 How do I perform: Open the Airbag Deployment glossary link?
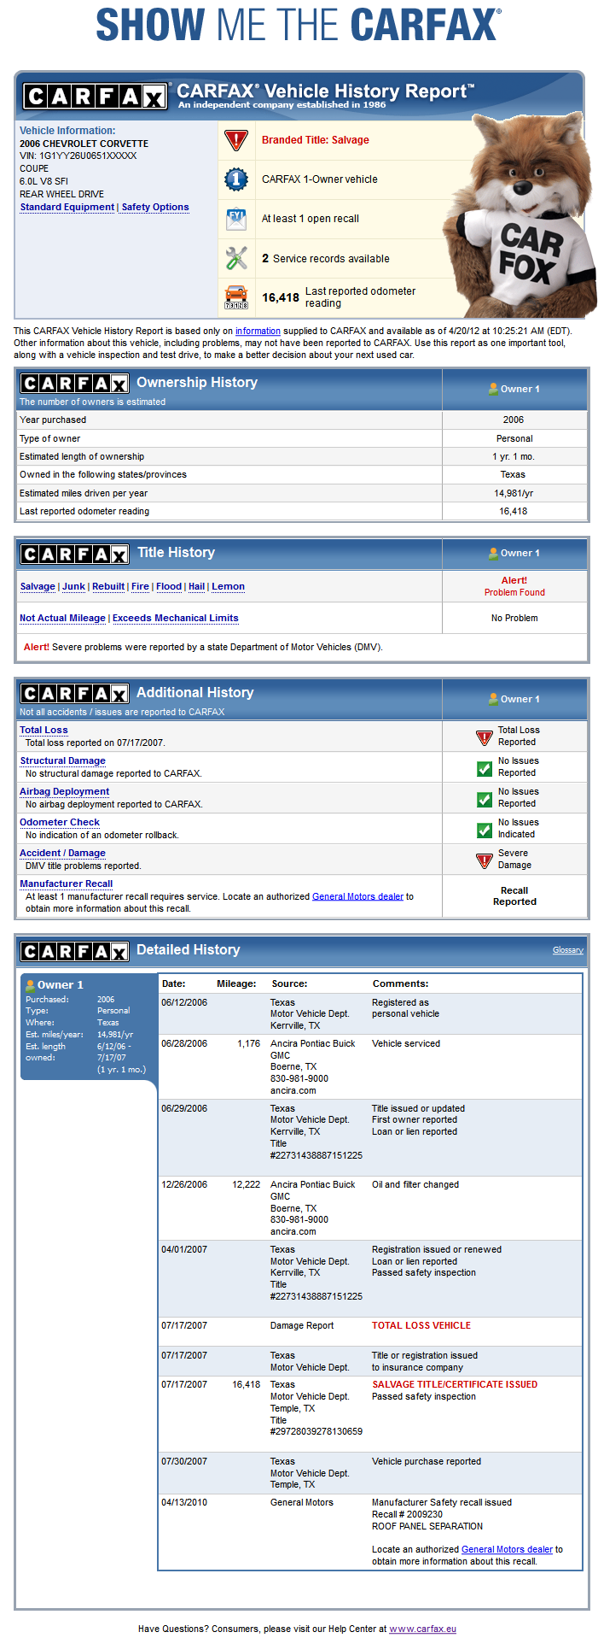point(64,791)
